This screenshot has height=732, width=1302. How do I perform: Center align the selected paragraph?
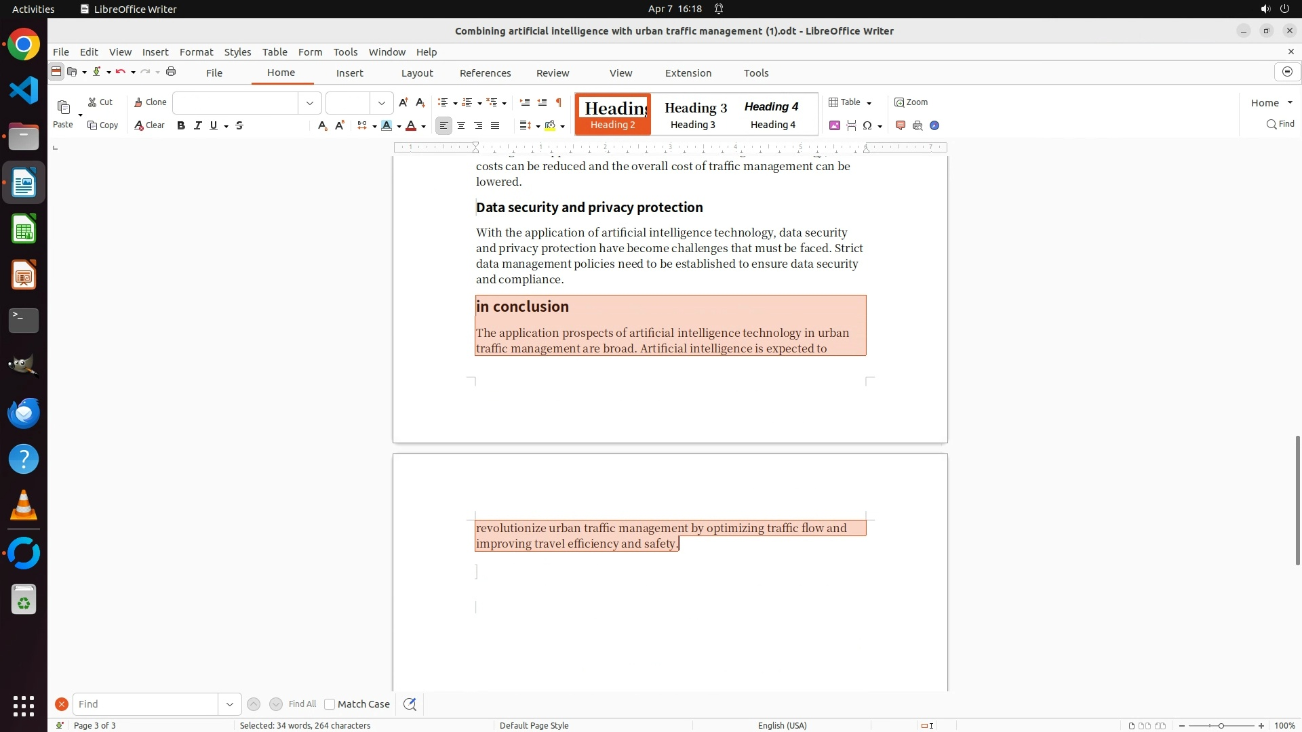[461, 125]
